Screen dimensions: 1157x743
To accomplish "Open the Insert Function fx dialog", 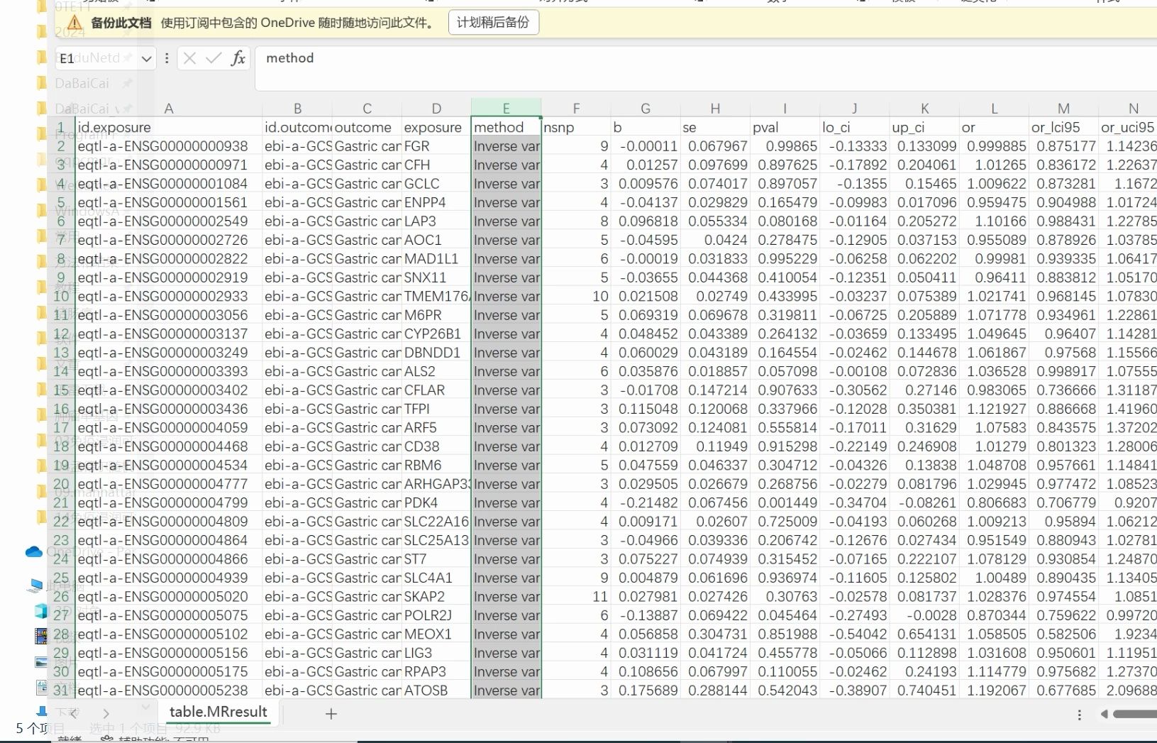I will [238, 58].
